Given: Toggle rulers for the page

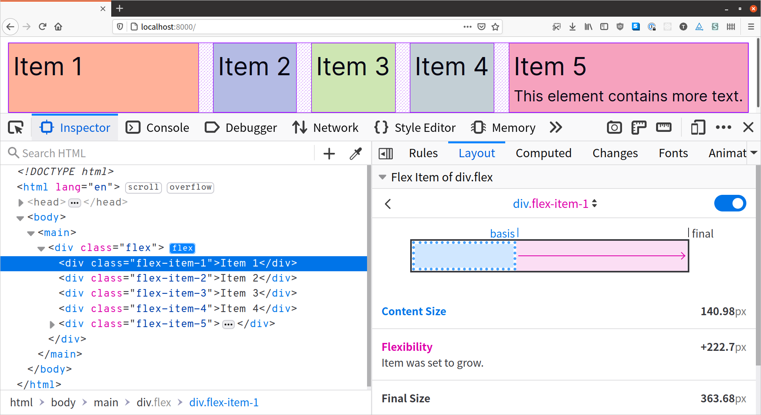Looking at the screenshot, I should (x=639, y=127).
